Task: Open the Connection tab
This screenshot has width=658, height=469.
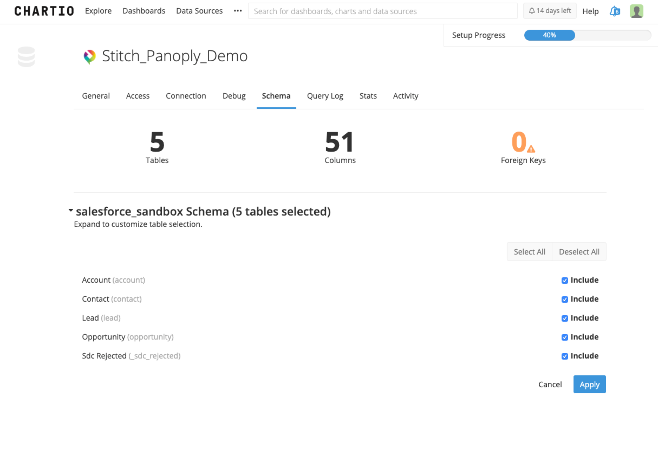Action: click(x=186, y=96)
